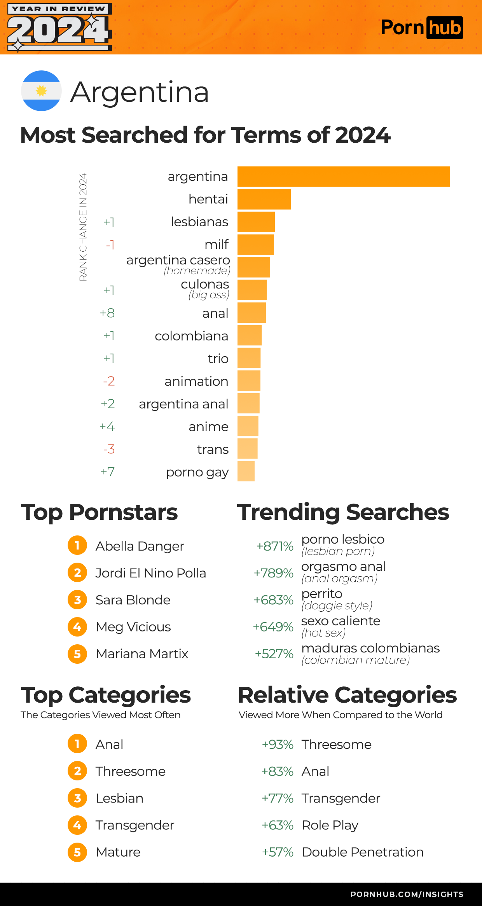Image resolution: width=482 pixels, height=906 pixels.
Task: Click the number 5 badge beside Mature
Action: click(77, 852)
